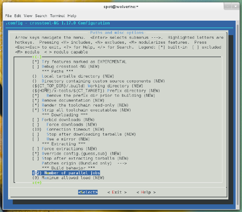Click the *** Downloading *** heading
This screenshot has height=212, width=242.
coord(65,115)
